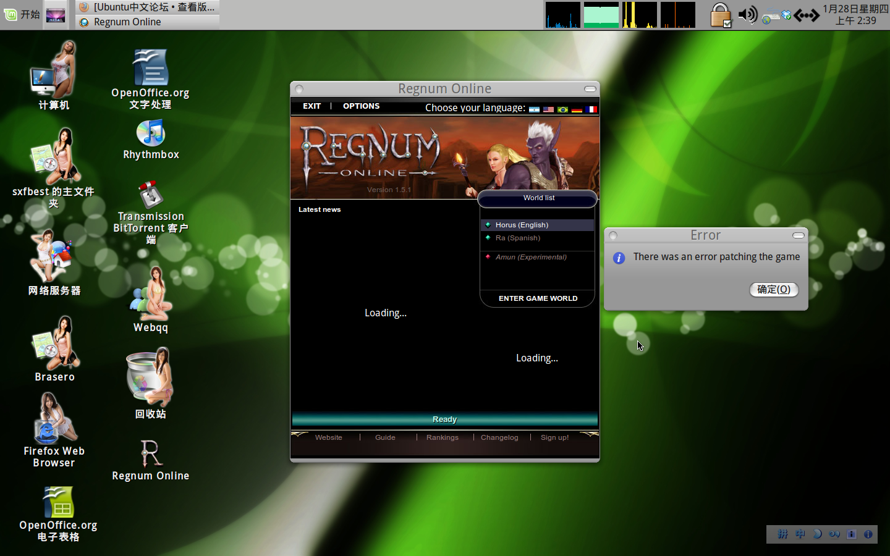This screenshot has height=556, width=890.
Task: Click the Latest news heading
Action: click(x=320, y=209)
